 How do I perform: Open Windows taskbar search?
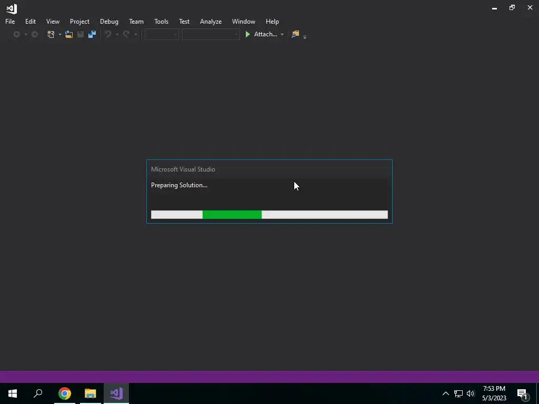[38, 393]
